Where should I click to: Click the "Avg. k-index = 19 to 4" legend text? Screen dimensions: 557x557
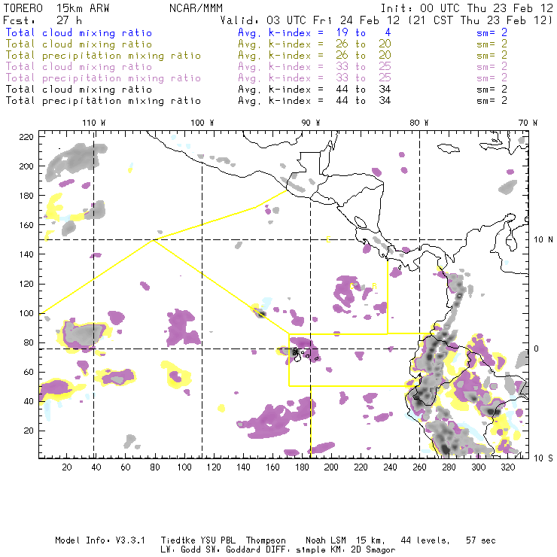click(x=315, y=33)
